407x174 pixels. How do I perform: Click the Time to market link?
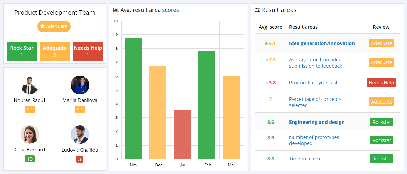click(306, 159)
